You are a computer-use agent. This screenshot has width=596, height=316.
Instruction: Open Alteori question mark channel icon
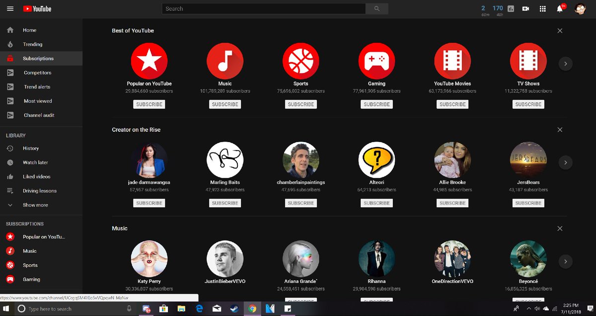coord(377,159)
